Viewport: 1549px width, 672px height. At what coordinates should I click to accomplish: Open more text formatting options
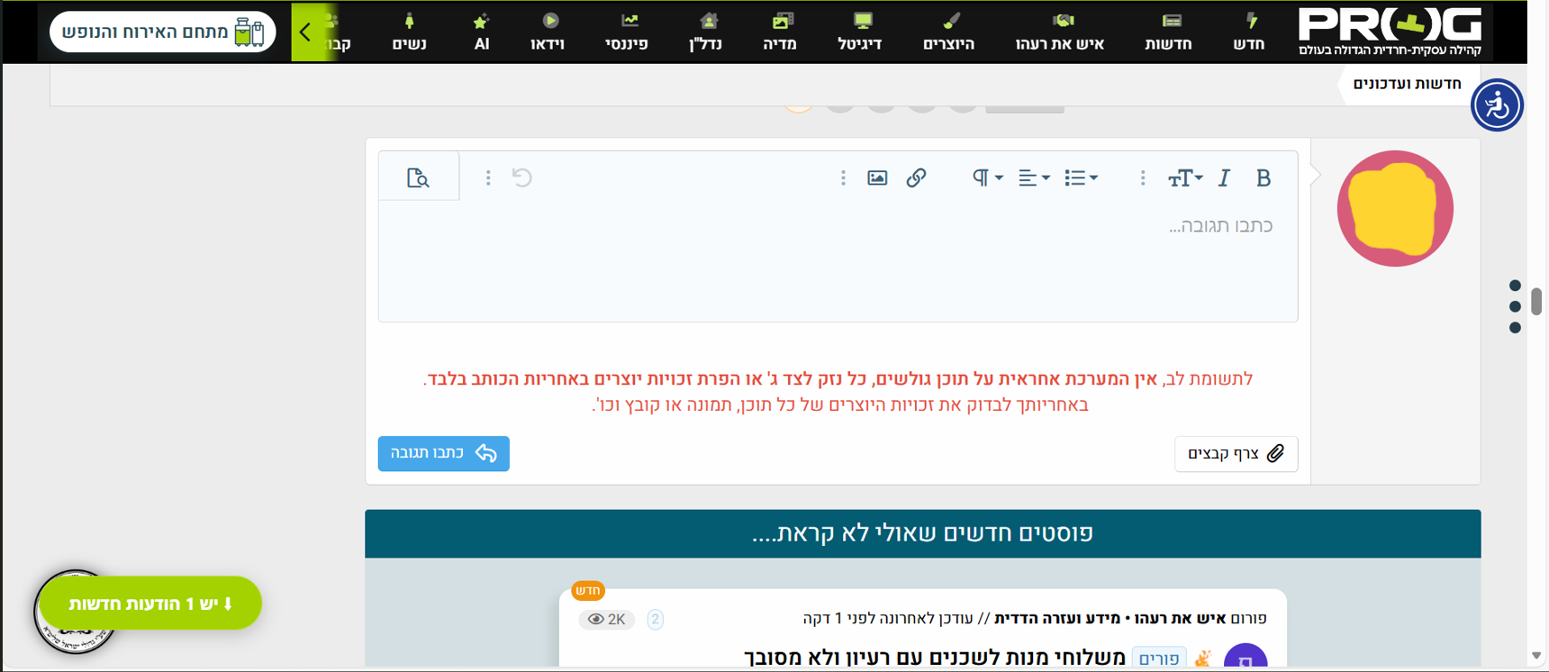1143,178
